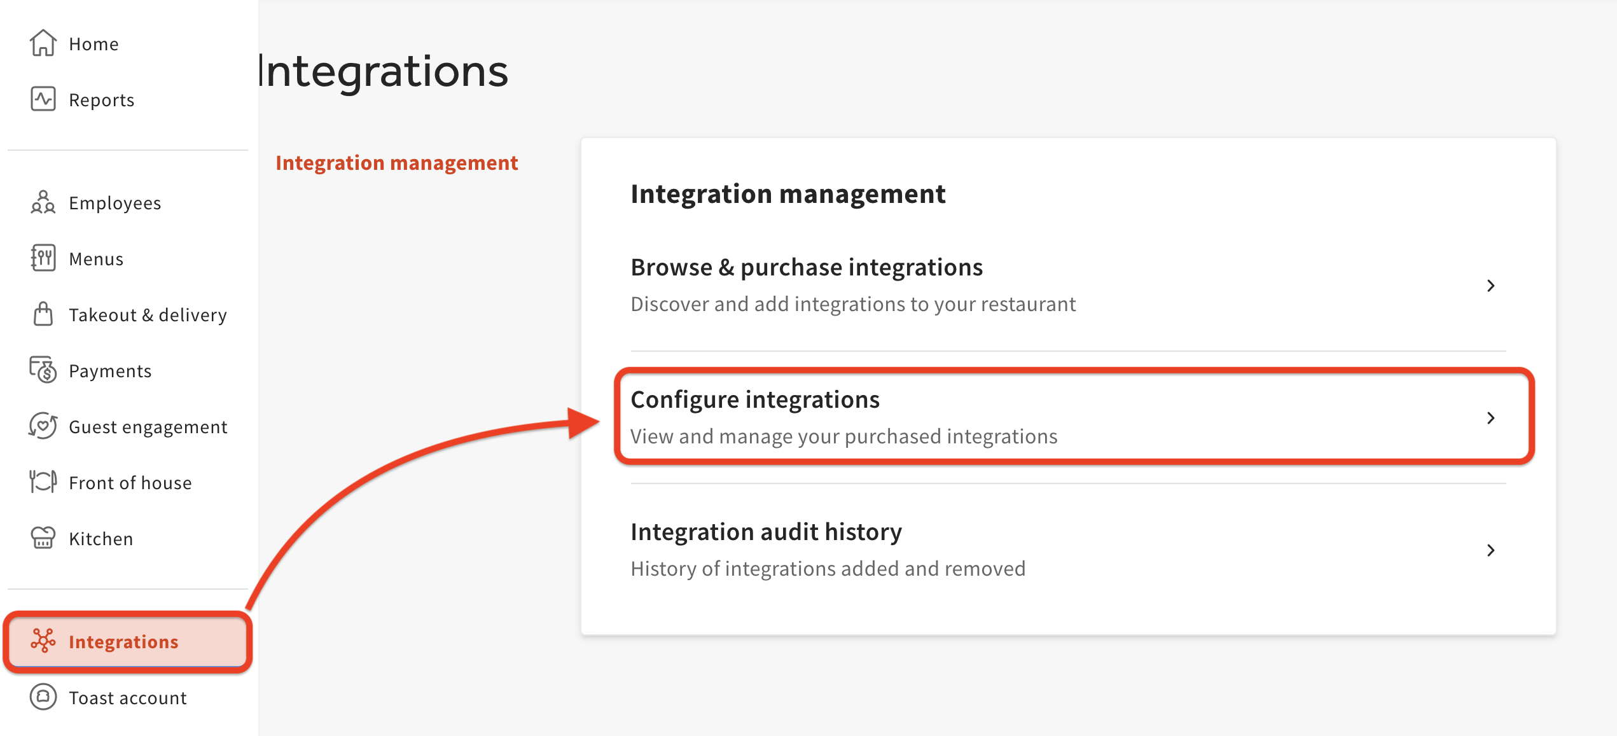Click the Home house icon
The width and height of the screenshot is (1617, 736).
43,43
